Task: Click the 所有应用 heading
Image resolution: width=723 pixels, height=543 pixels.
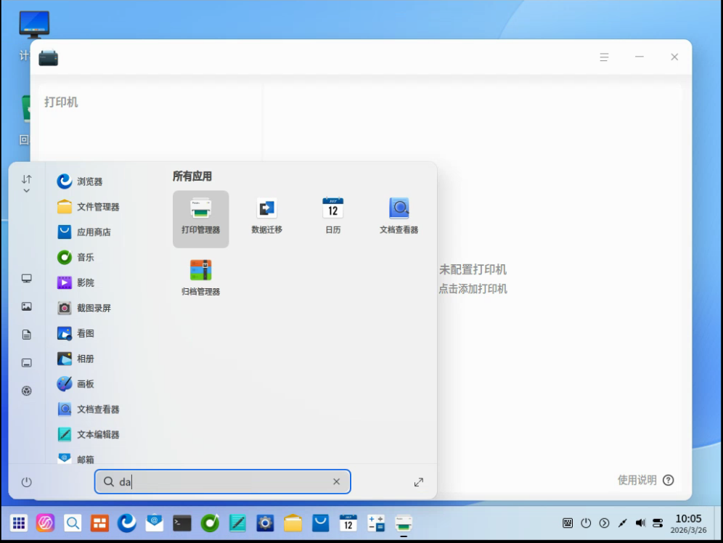Action: click(x=192, y=176)
